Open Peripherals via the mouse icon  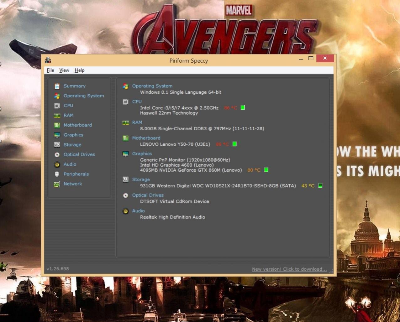tap(57, 174)
